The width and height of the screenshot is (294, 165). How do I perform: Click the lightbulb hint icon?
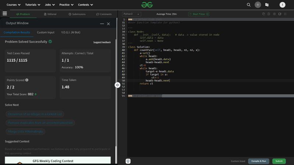128,161
